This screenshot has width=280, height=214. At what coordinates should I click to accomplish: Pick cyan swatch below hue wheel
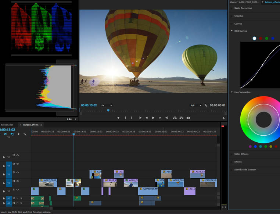(261, 146)
